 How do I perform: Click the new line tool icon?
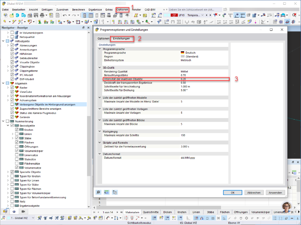click(14, 22)
